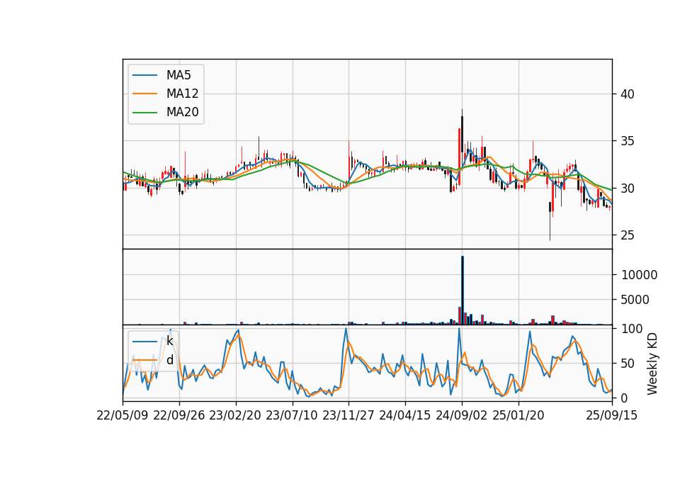Click the k legend label in KD panel
This screenshot has height=489, width=680.
(169, 341)
